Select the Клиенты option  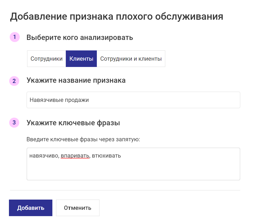click(81, 59)
